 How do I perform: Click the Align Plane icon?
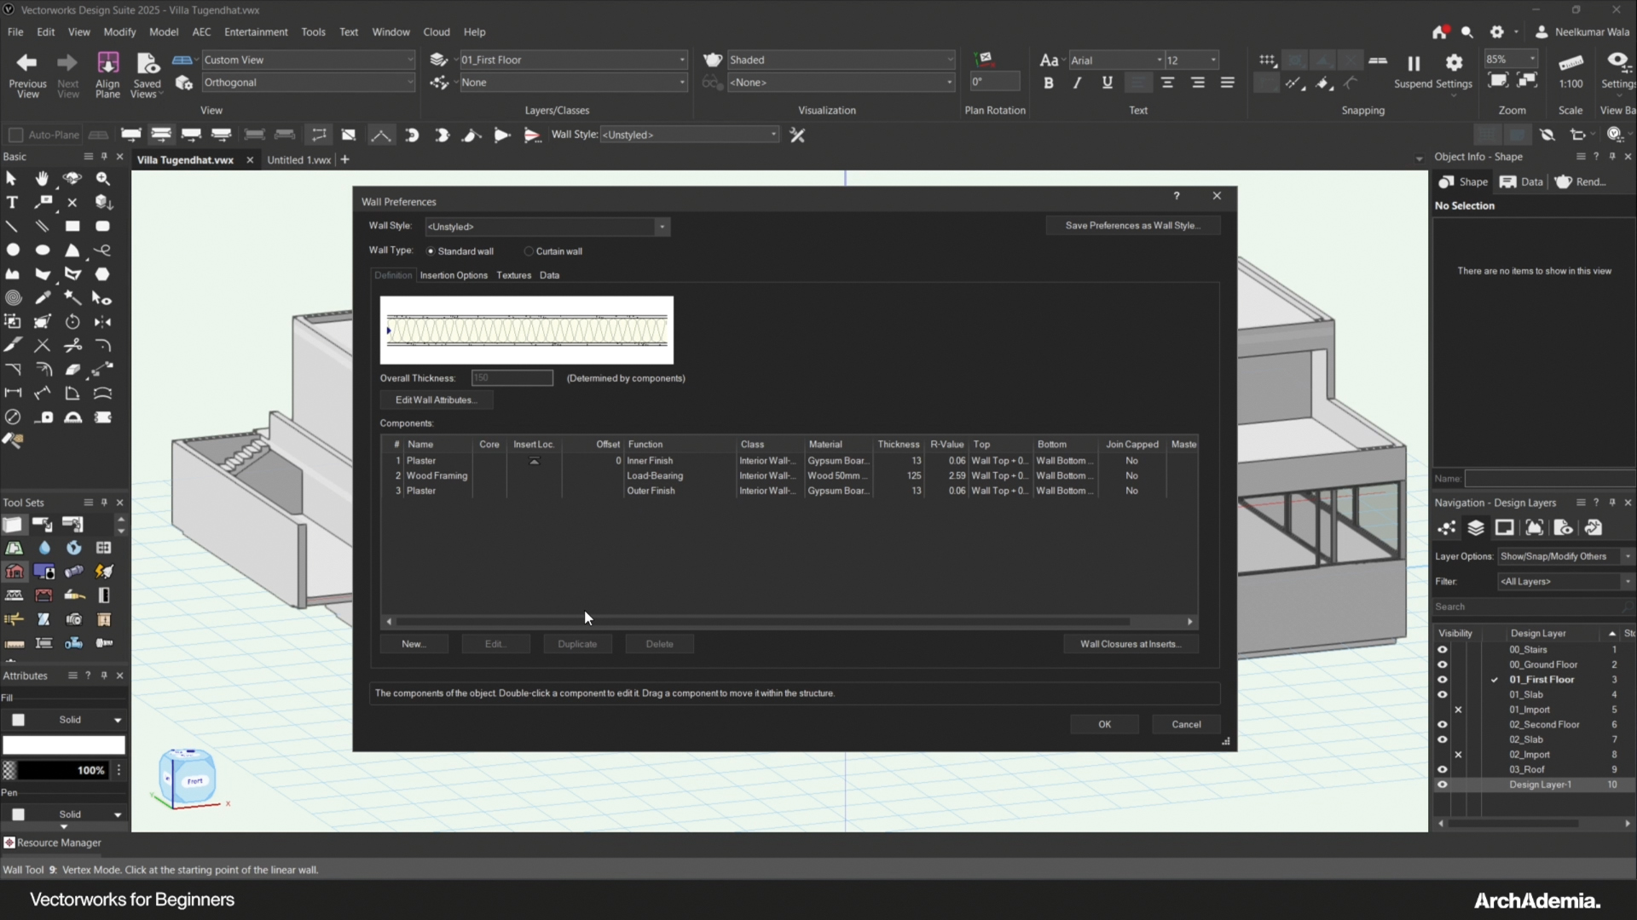point(107,63)
